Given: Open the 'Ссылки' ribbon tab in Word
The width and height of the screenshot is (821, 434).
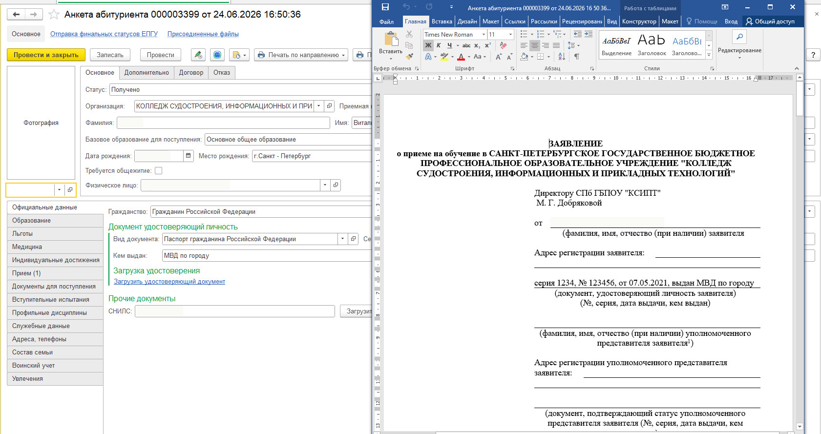Looking at the screenshot, I should click(515, 21).
